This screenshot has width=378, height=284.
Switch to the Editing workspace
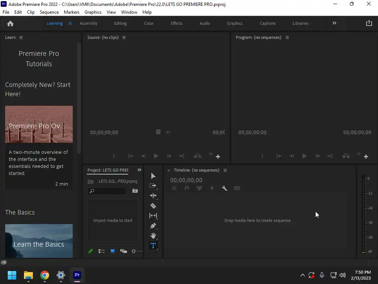click(x=120, y=23)
